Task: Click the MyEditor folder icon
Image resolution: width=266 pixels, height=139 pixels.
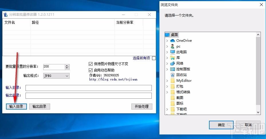Action: 173,81
